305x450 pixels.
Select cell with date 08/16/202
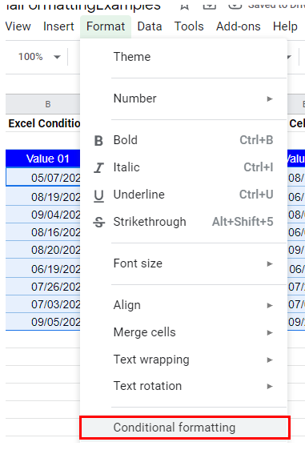tap(42, 232)
